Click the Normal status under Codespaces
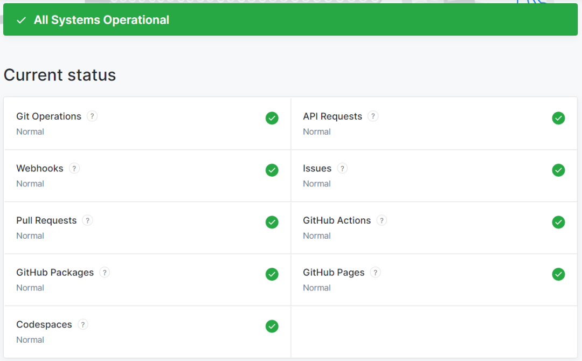 tap(30, 340)
